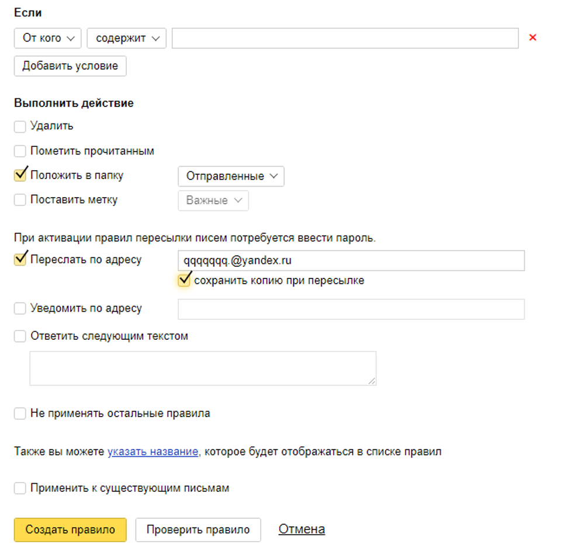Image resolution: width=568 pixels, height=558 pixels.
Task: Disable the "Переслать по адресу" checkbox
Action: [x=20, y=260]
